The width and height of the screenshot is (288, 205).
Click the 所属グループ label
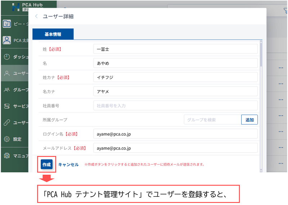tap(55, 120)
